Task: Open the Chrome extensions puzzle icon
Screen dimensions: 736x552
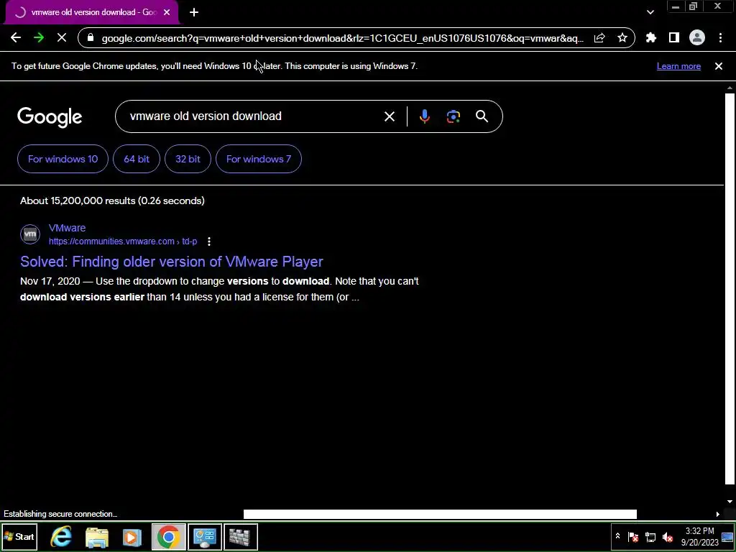Action: pos(651,38)
